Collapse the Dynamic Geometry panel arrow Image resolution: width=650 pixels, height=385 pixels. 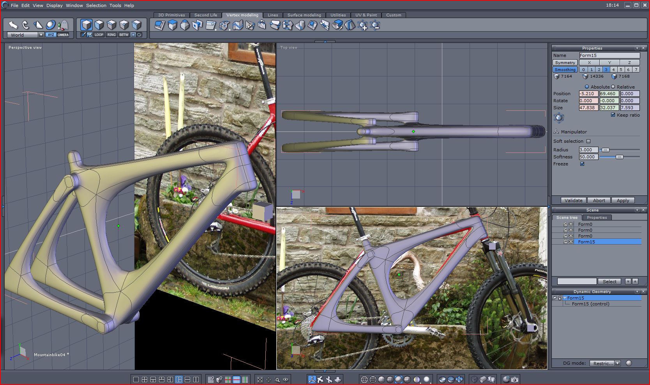coord(637,291)
